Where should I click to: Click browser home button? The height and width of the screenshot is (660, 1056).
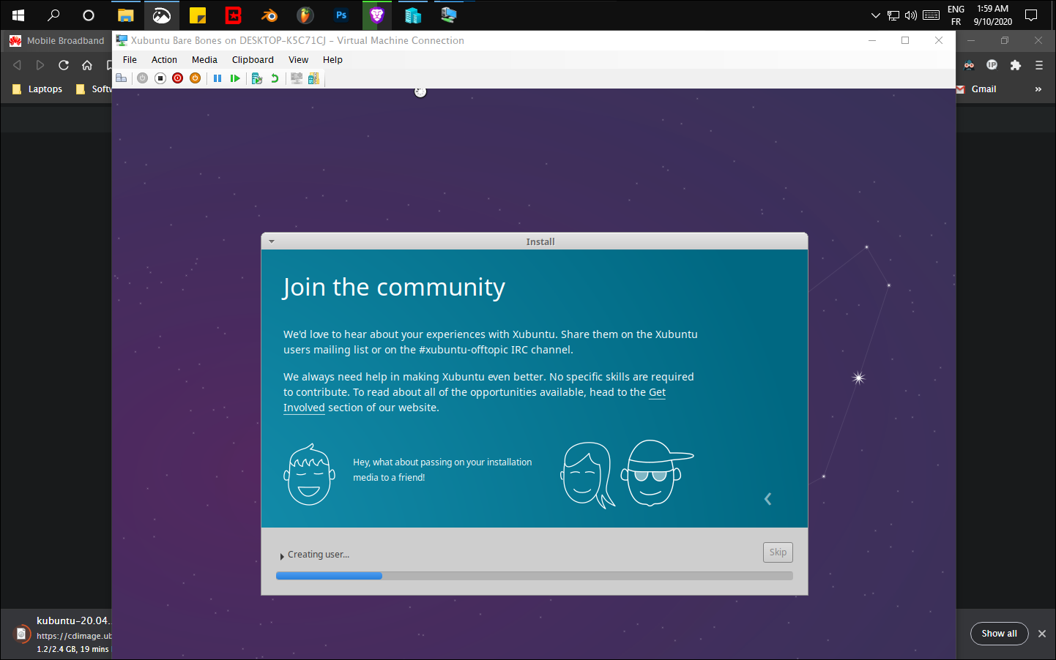pyautogui.click(x=87, y=65)
